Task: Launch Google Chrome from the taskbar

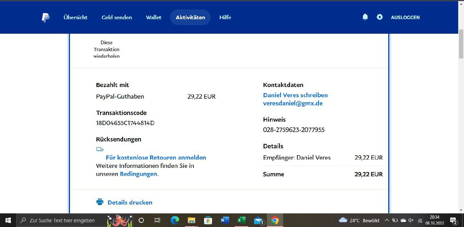Action: [x=275, y=220]
